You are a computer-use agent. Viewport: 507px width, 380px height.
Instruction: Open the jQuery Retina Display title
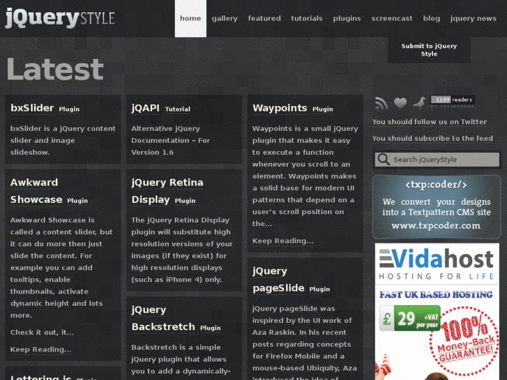(x=167, y=191)
